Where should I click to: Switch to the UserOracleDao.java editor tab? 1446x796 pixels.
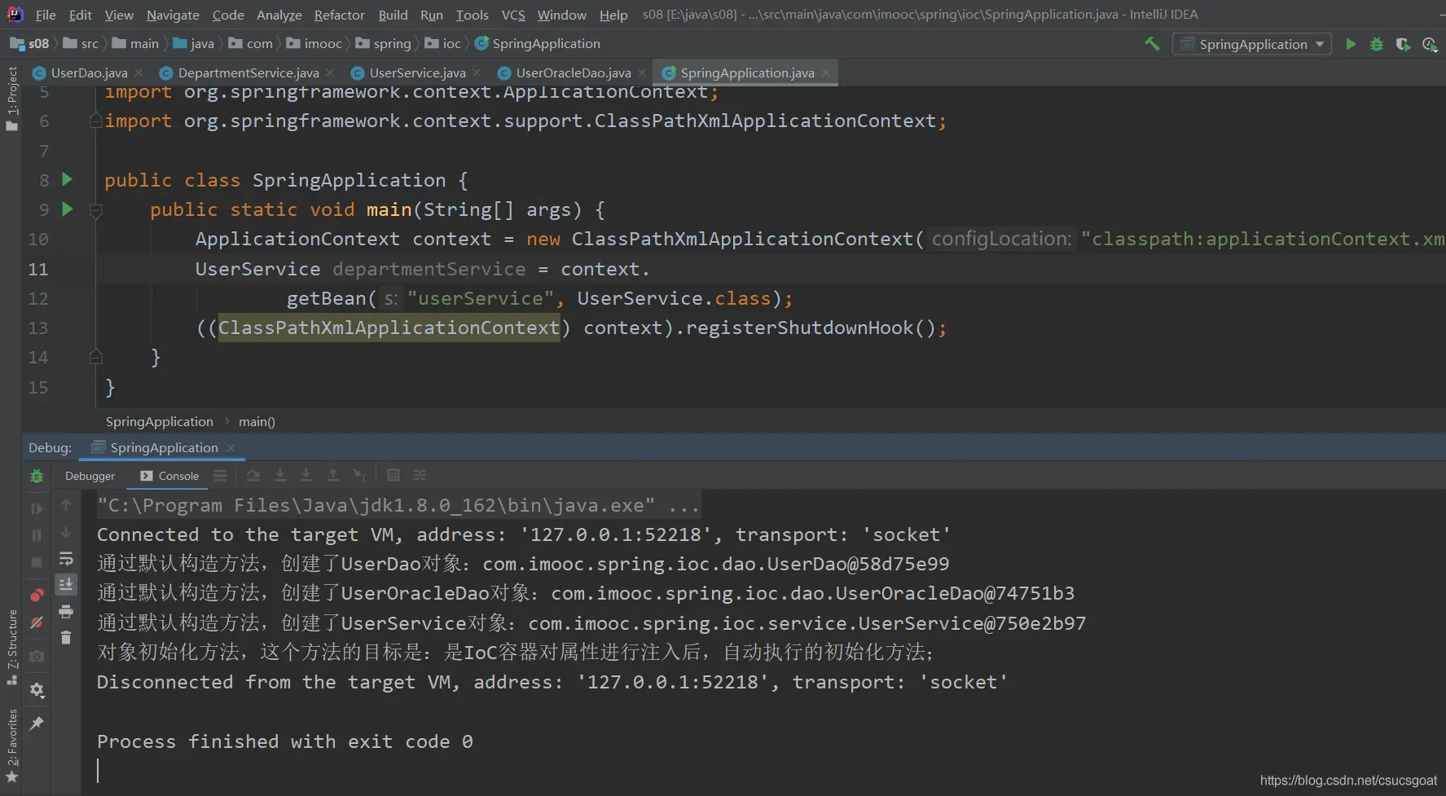pyautogui.click(x=573, y=73)
